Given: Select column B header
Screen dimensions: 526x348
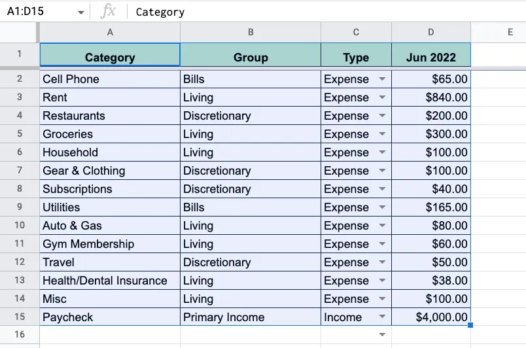Looking at the screenshot, I should (251, 32).
